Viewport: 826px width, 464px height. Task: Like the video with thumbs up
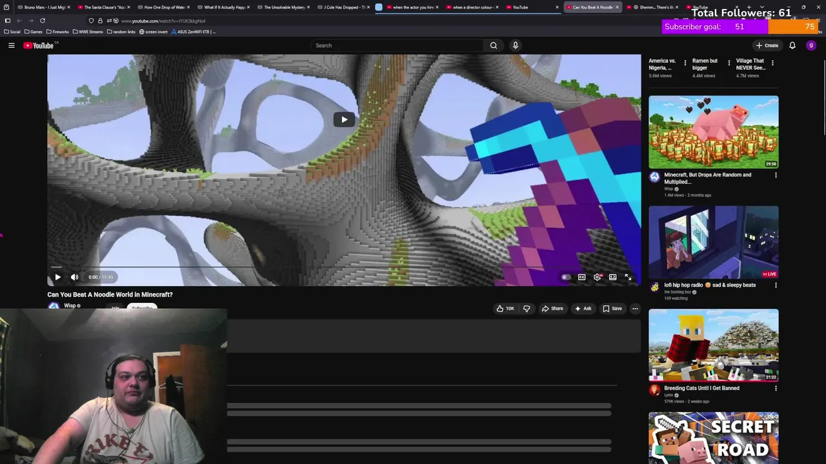pyautogui.click(x=505, y=309)
